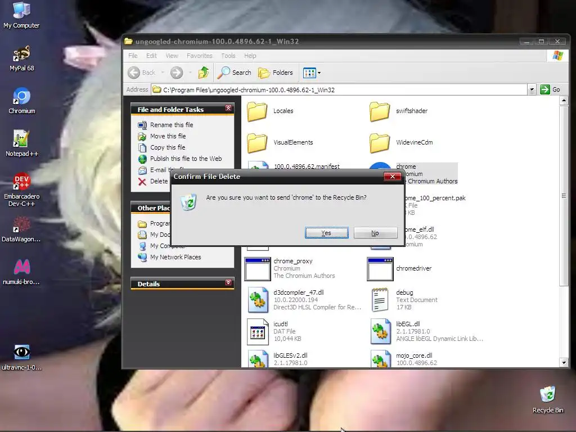Open Forward history dropdown arrow
This screenshot has width=576, height=432.
pos(190,73)
